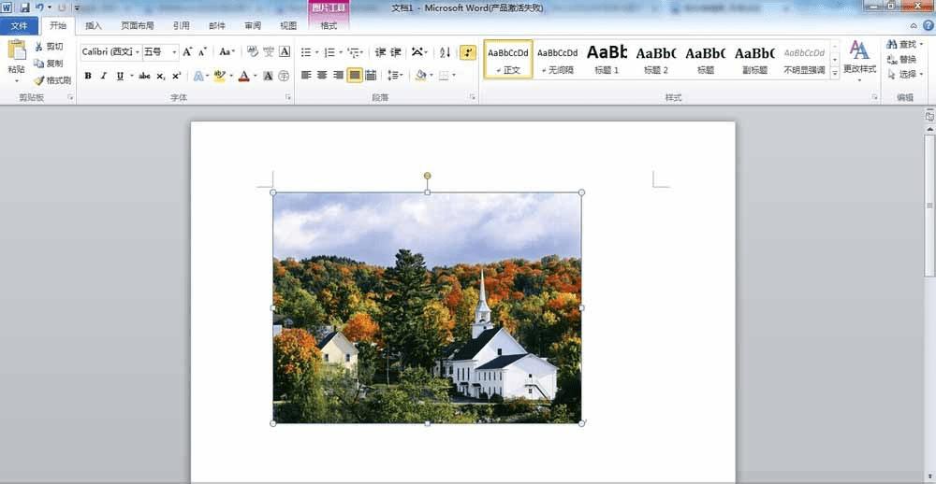Click the Phonetic Guide (拼音) icon
The width and height of the screenshot is (936, 484).
[x=269, y=52]
